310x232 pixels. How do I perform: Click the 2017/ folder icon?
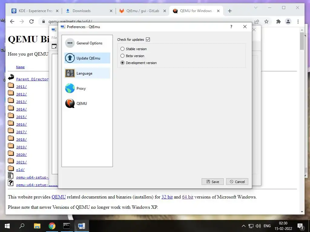tap(11, 131)
